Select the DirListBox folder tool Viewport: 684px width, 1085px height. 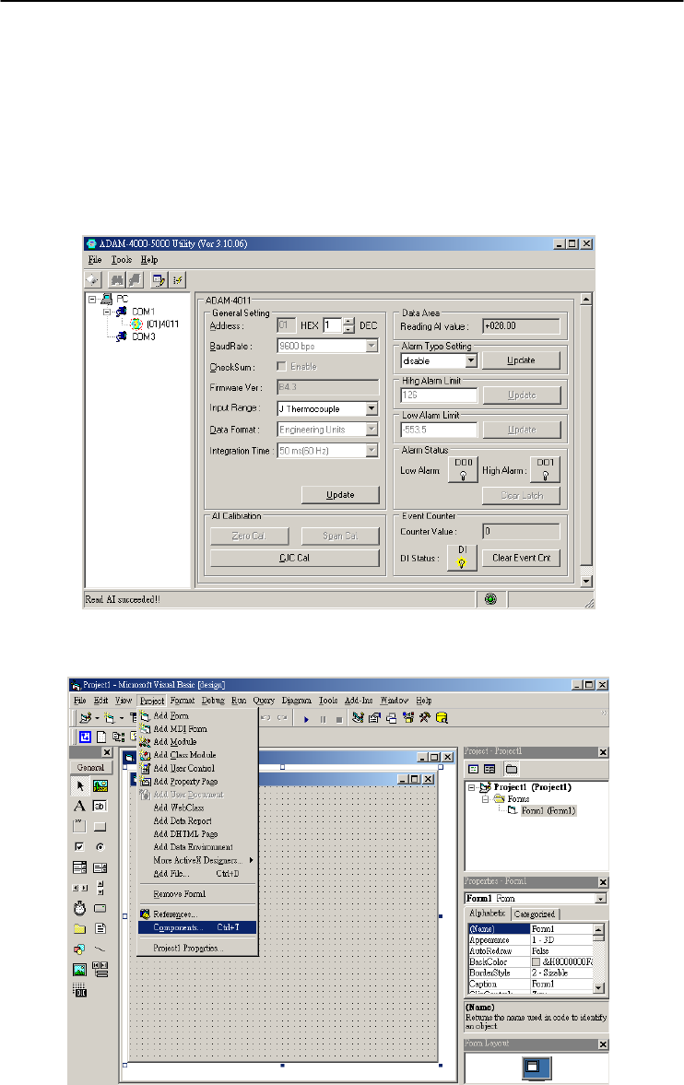(79, 928)
